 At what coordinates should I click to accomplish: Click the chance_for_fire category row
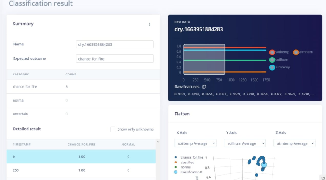pyautogui.click(x=83, y=86)
